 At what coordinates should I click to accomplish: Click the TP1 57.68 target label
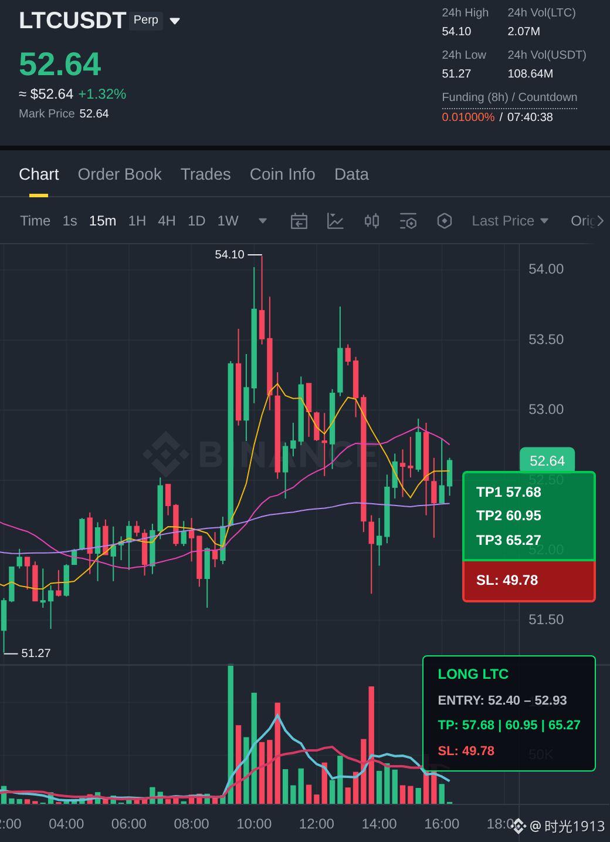pos(509,492)
